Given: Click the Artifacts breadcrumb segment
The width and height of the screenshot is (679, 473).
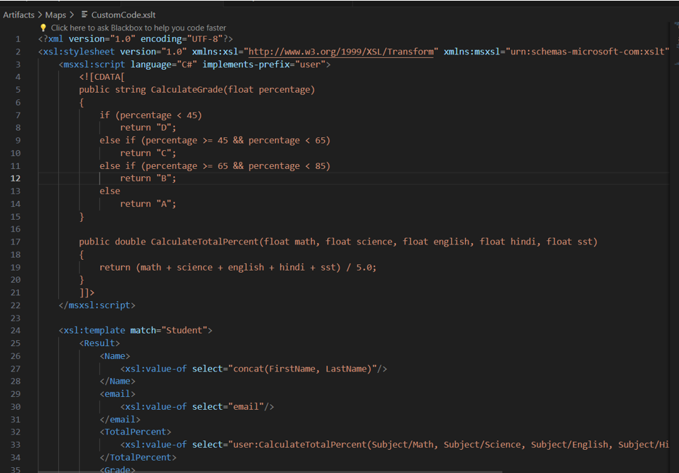Looking at the screenshot, I should pos(19,15).
